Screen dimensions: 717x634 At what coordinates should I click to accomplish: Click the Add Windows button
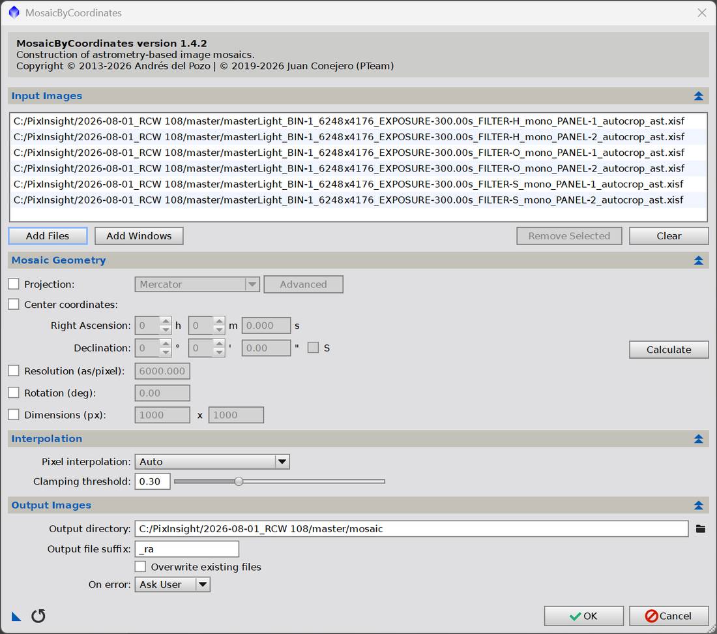pos(139,236)
